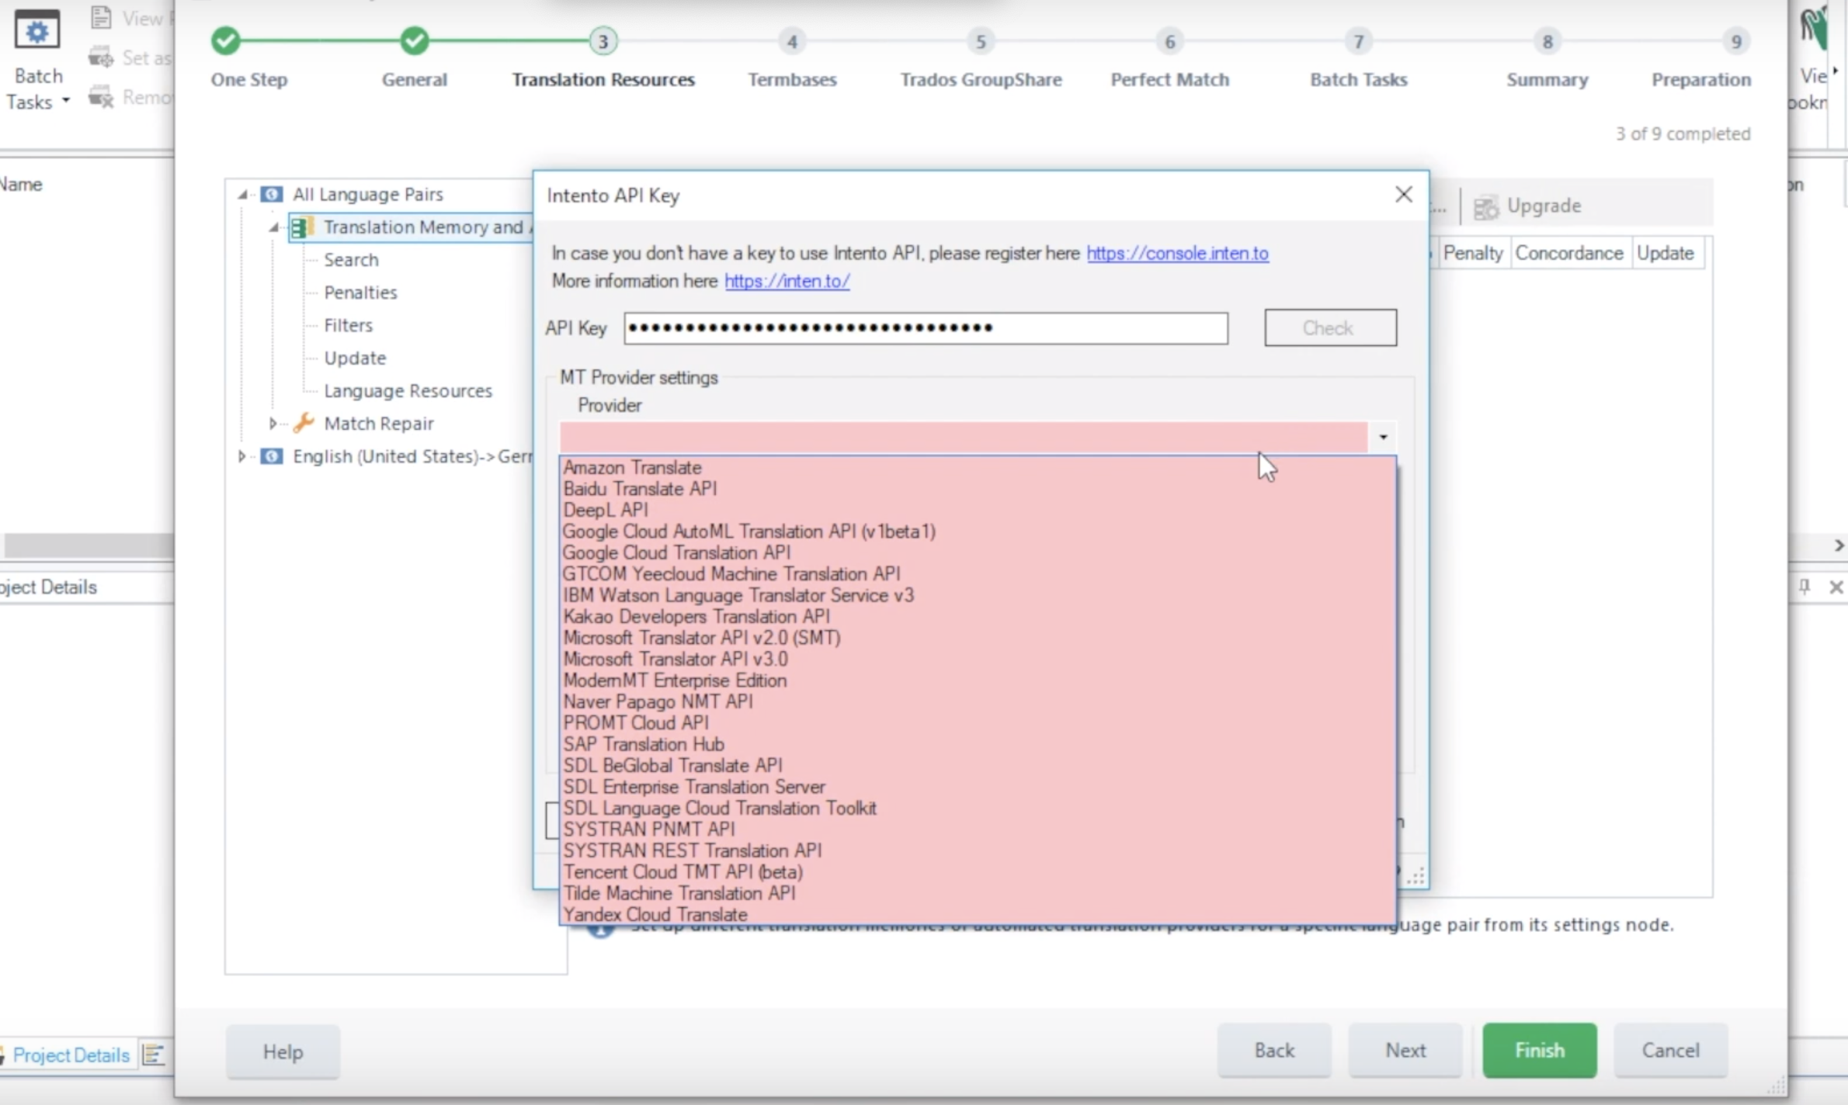Go to step 5 Trados GroupShare
Viewport: 1848px width, 1105px height.
(x=981, y=40)
